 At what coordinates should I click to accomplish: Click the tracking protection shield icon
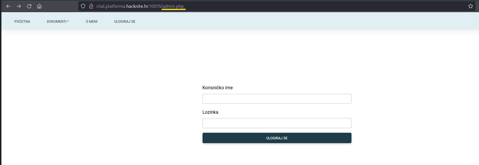point(83,6)
